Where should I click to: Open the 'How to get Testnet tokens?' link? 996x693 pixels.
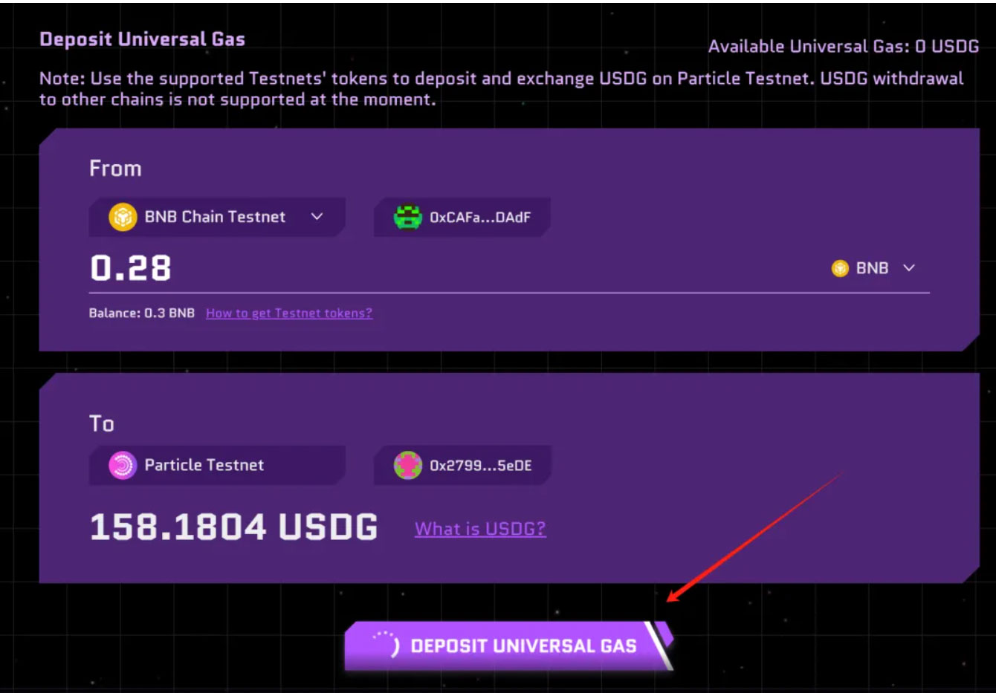288,313
